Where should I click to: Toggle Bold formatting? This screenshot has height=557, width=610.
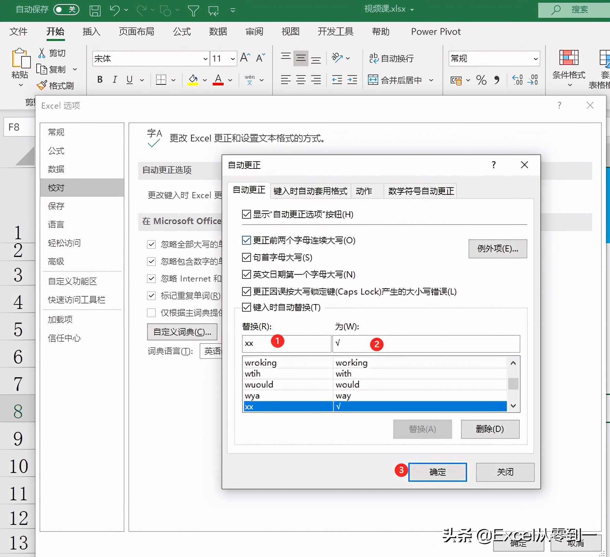tap(100, 80)
